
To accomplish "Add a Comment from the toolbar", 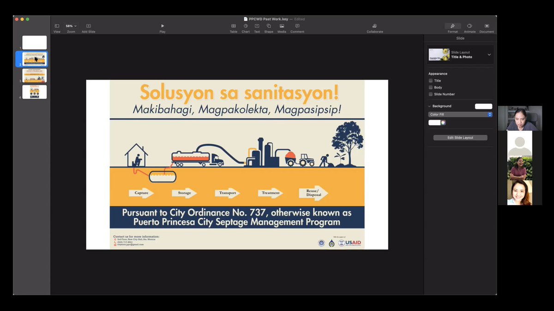I will coord(297,28).
